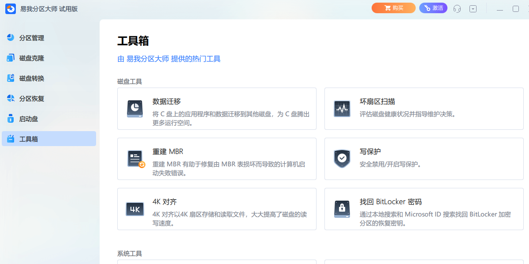Viewport: 529px width, 264px height.
Task: Click the orange 购买 button
Action: [394, 8]
